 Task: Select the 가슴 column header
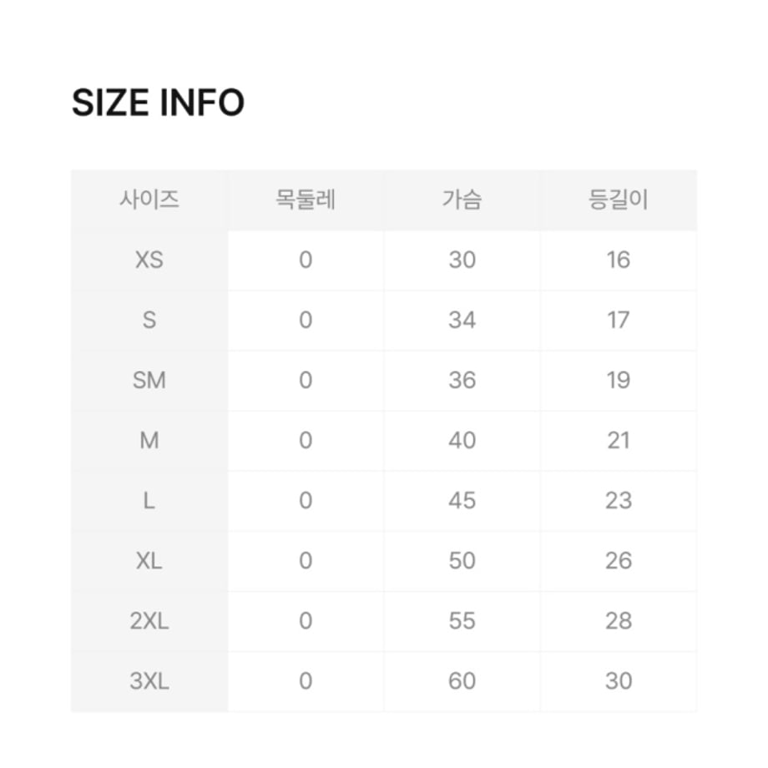462,200
